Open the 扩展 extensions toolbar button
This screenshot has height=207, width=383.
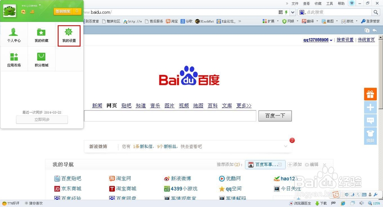point(268,21)
